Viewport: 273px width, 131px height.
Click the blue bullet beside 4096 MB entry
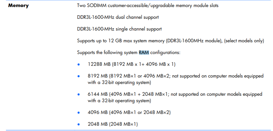79,113
